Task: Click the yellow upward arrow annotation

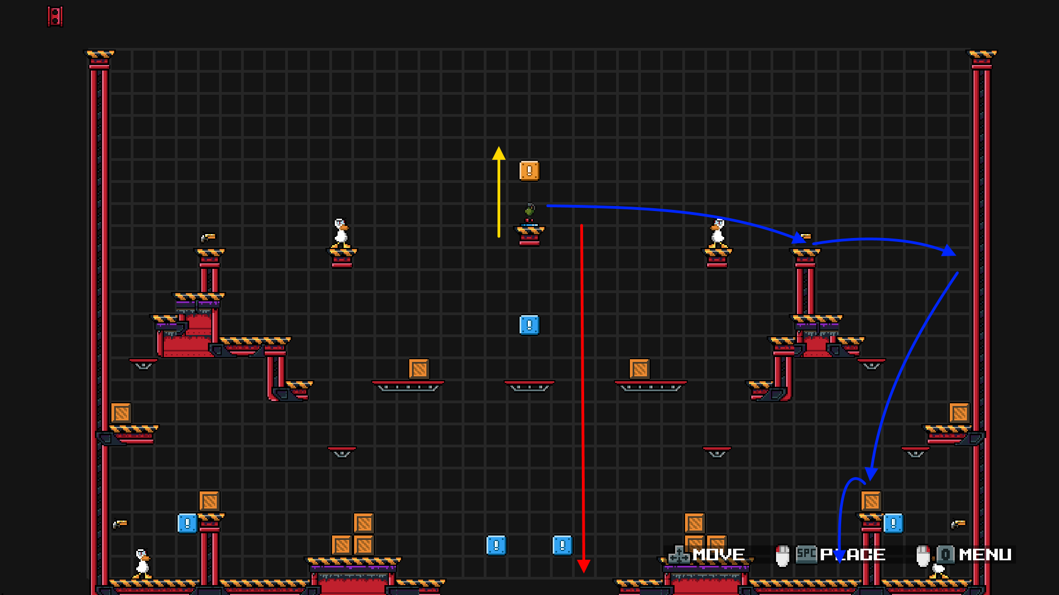Action: [x=499, y=193]
